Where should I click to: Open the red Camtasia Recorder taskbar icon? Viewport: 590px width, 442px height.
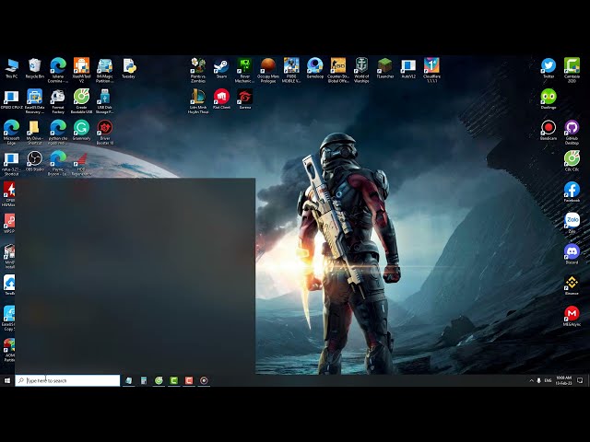coord(189,380)
